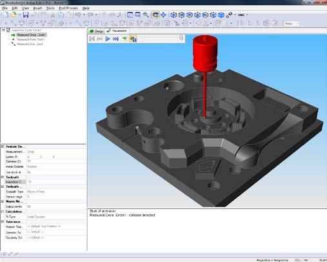This screenshot has width=327, height=262.
Task: Select Measured Circle: Circle1 tree item
Action: click(32, 35)
